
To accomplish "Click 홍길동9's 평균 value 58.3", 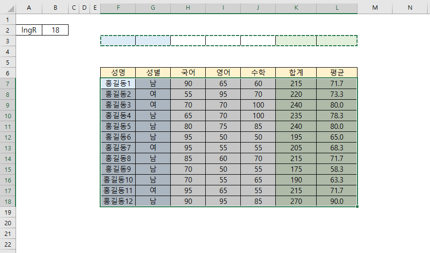I will pos(337,169).
